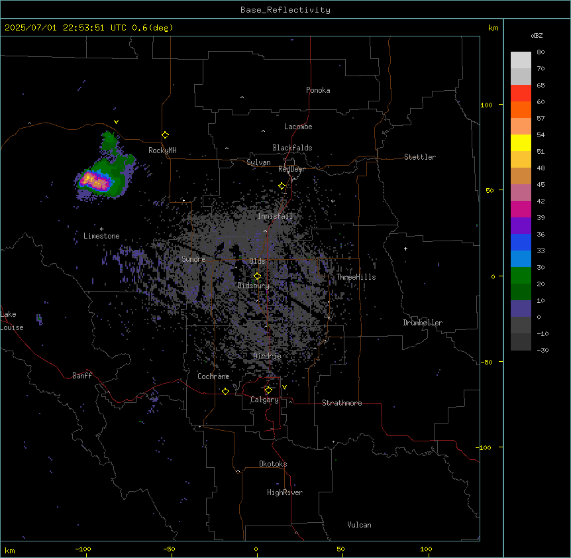Click the Olds town label
This screenshot has height=558, width=571.
[x=257, y=261]
